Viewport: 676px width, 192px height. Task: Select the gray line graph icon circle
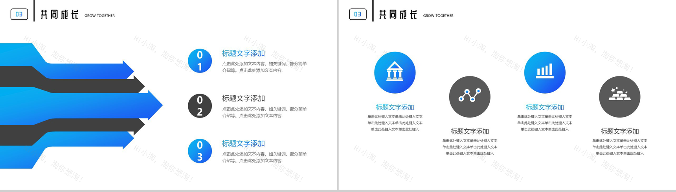coord(470,97)
